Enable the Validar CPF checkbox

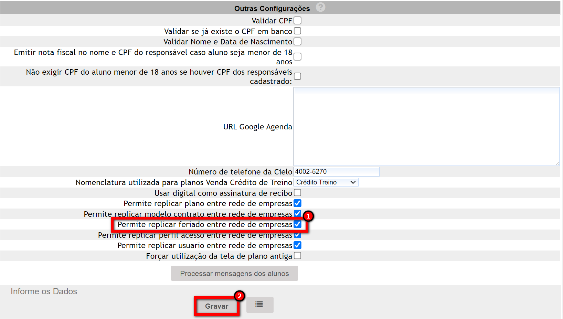[298, 21]
